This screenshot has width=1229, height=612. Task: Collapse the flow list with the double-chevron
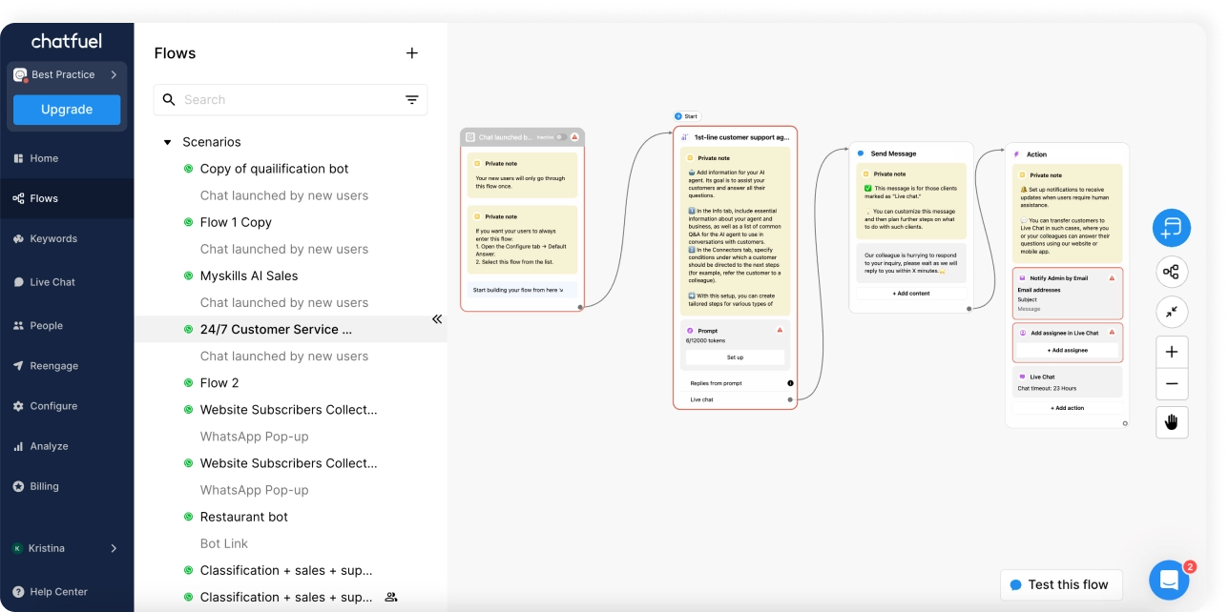coord(437,319)
